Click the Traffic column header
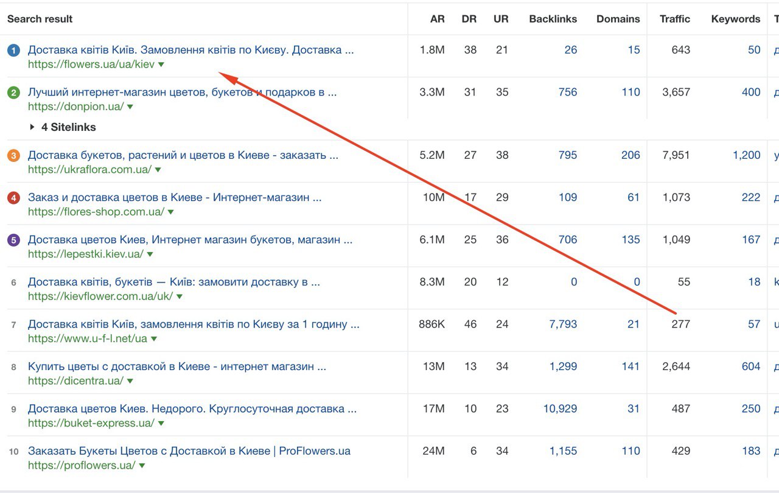This screenshot has width=779, height=493. [x=675, y=19]
